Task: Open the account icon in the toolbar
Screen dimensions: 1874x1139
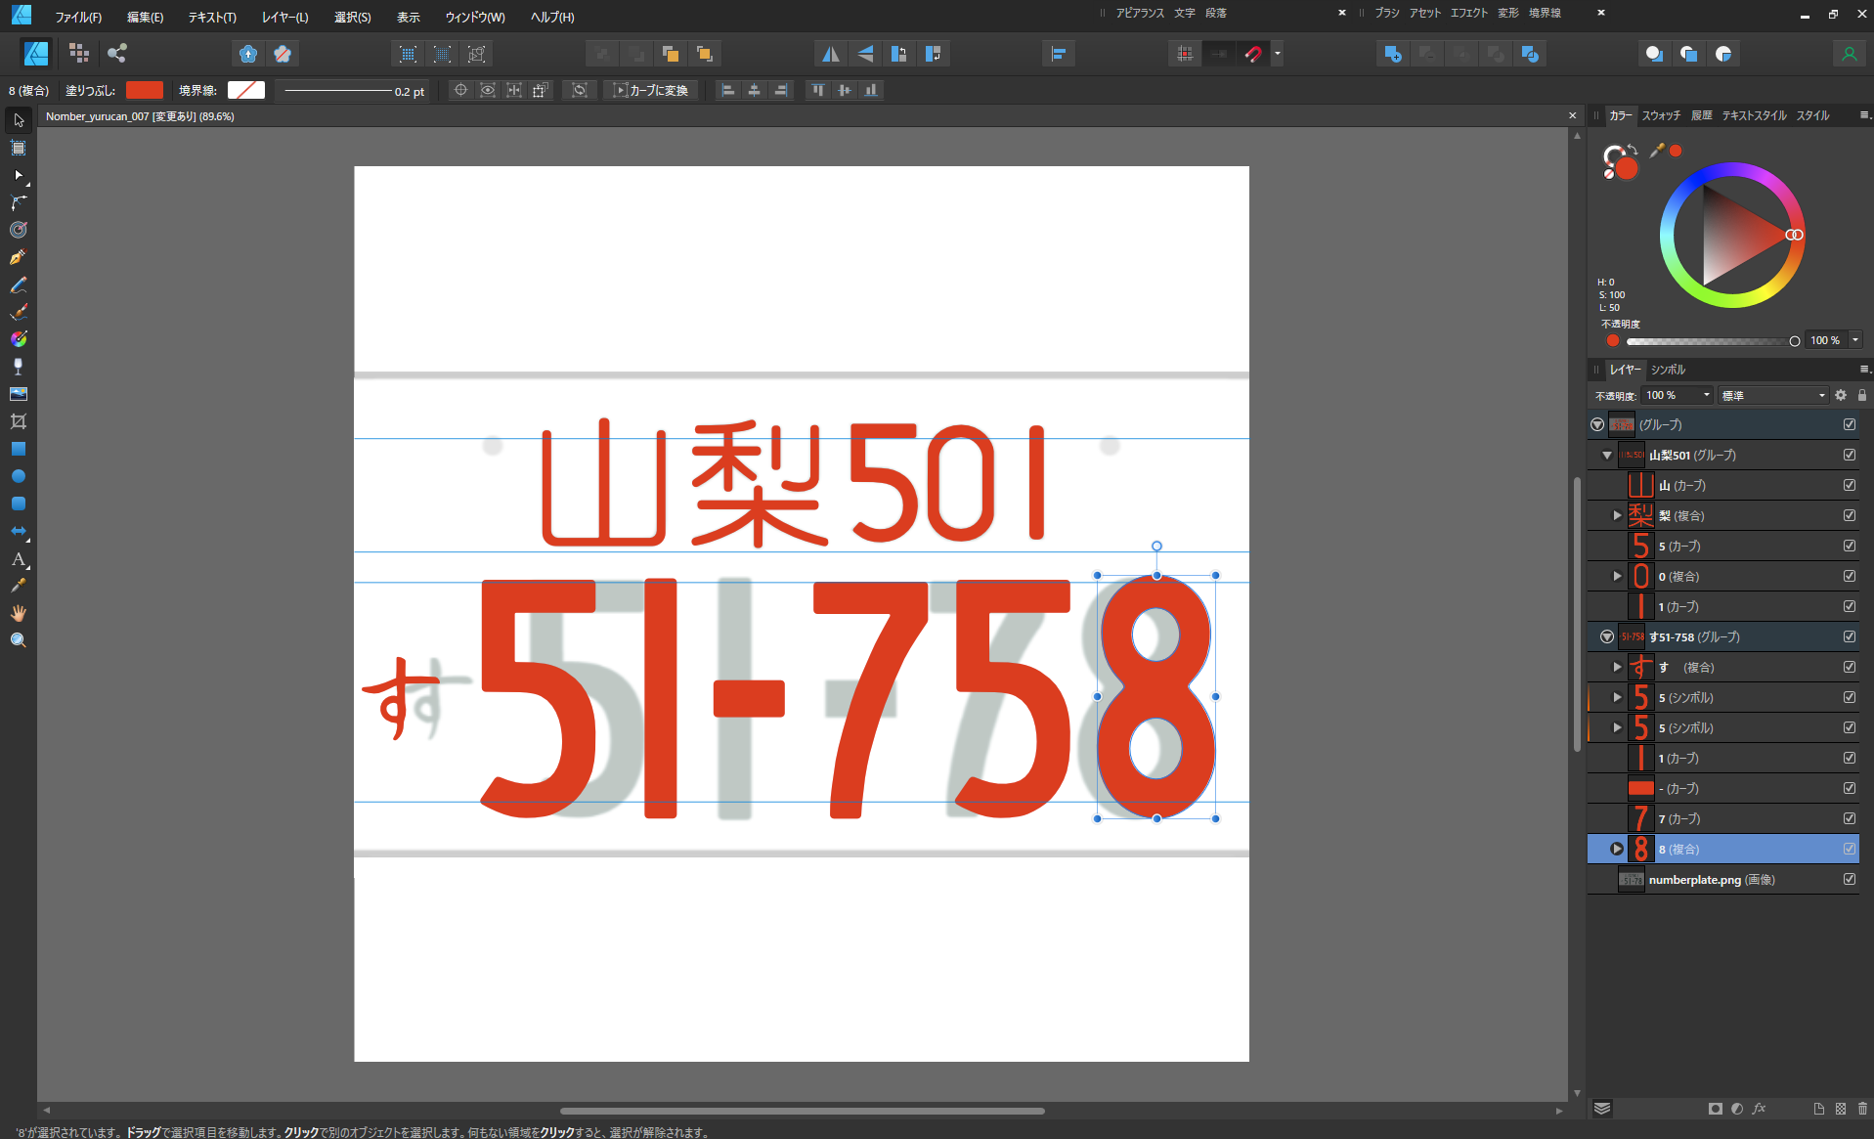Action: tap(1849, 54)
